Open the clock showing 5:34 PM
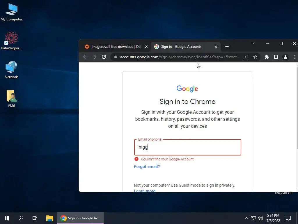The height and width of the screenshot is (224, 298). [273, 218]
